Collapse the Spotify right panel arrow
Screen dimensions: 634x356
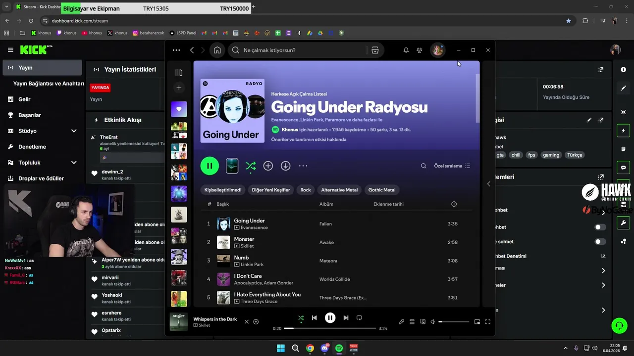(488, 184)
